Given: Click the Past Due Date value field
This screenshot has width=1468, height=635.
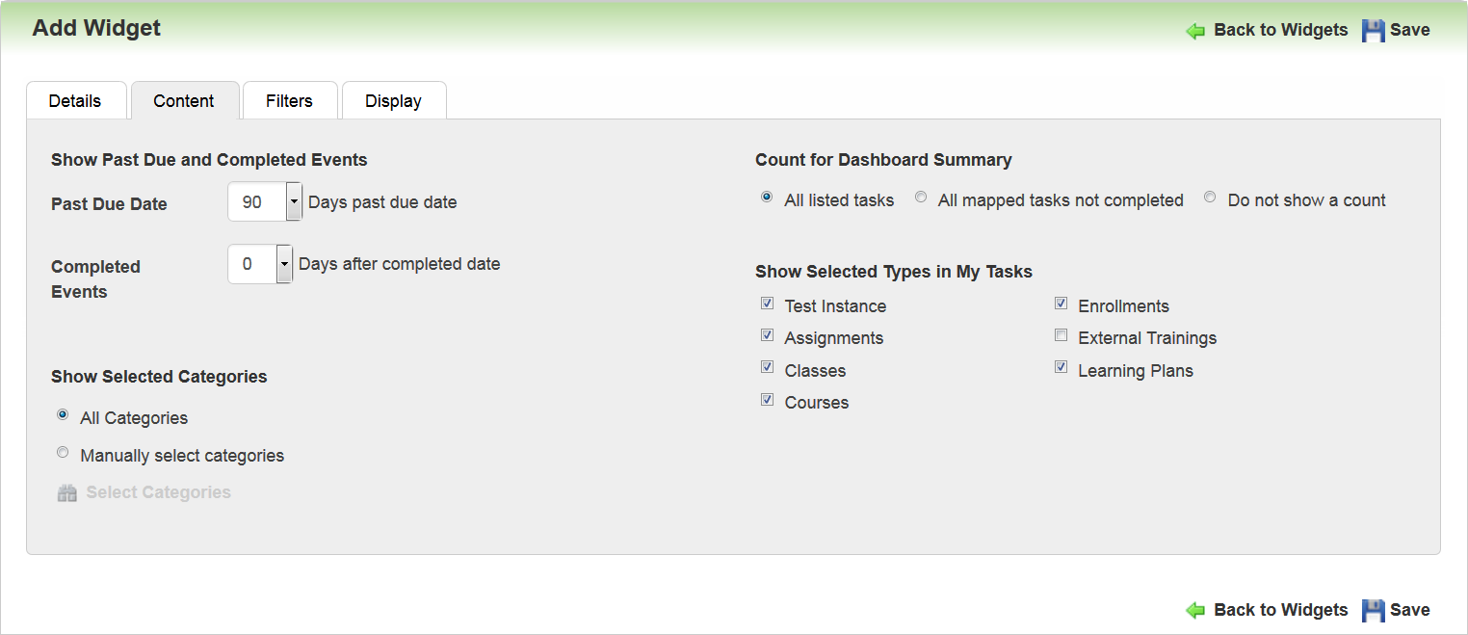Looking at the screenshot, I should coord(256,202).
